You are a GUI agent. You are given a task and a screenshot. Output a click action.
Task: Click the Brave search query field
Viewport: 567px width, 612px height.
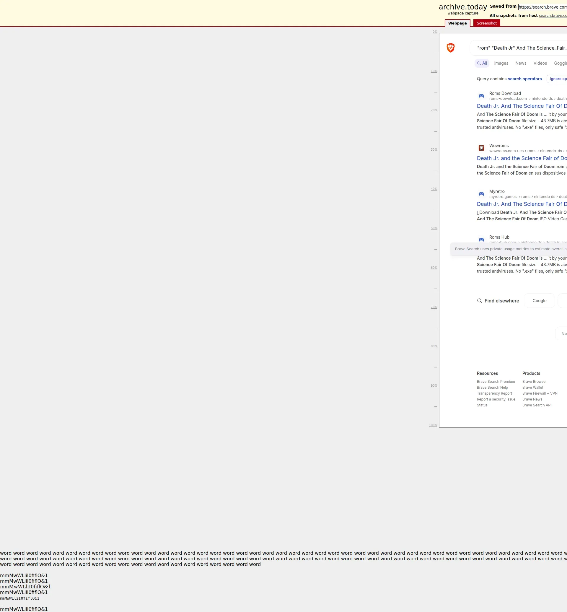click(522, 48)
